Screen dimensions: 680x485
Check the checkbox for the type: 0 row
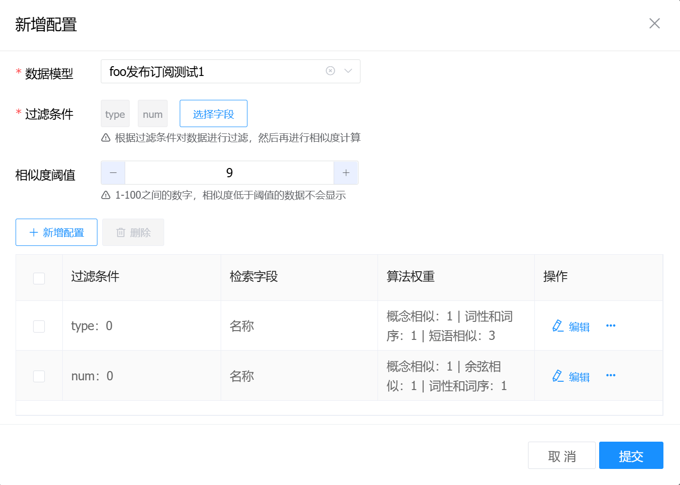[39, 326]
